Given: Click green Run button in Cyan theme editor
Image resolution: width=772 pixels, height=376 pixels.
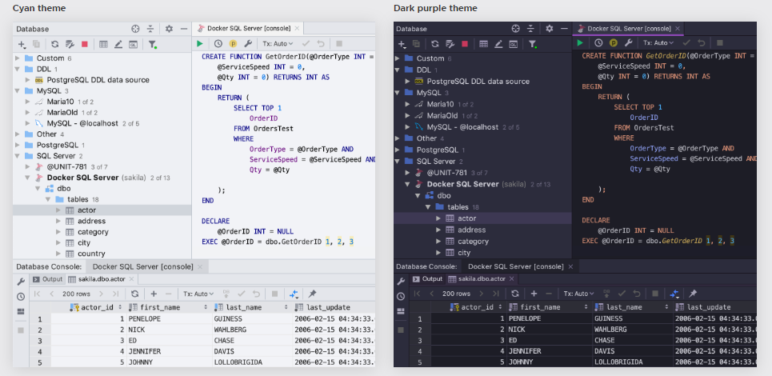Looking at the screenshot, I should [x=199, y=43].
